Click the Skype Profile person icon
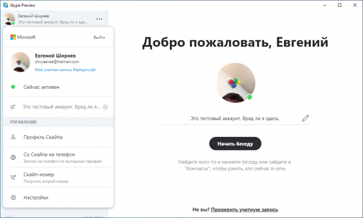This screenshot has width=363, height=218. tap(13, 137)
